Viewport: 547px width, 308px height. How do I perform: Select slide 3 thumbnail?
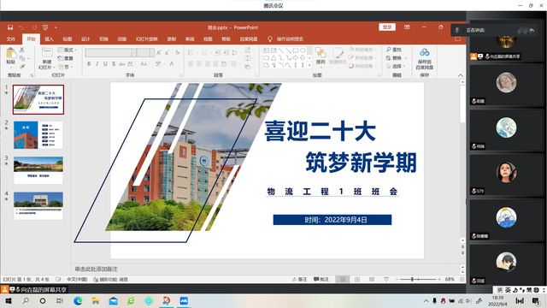[38, 170]
